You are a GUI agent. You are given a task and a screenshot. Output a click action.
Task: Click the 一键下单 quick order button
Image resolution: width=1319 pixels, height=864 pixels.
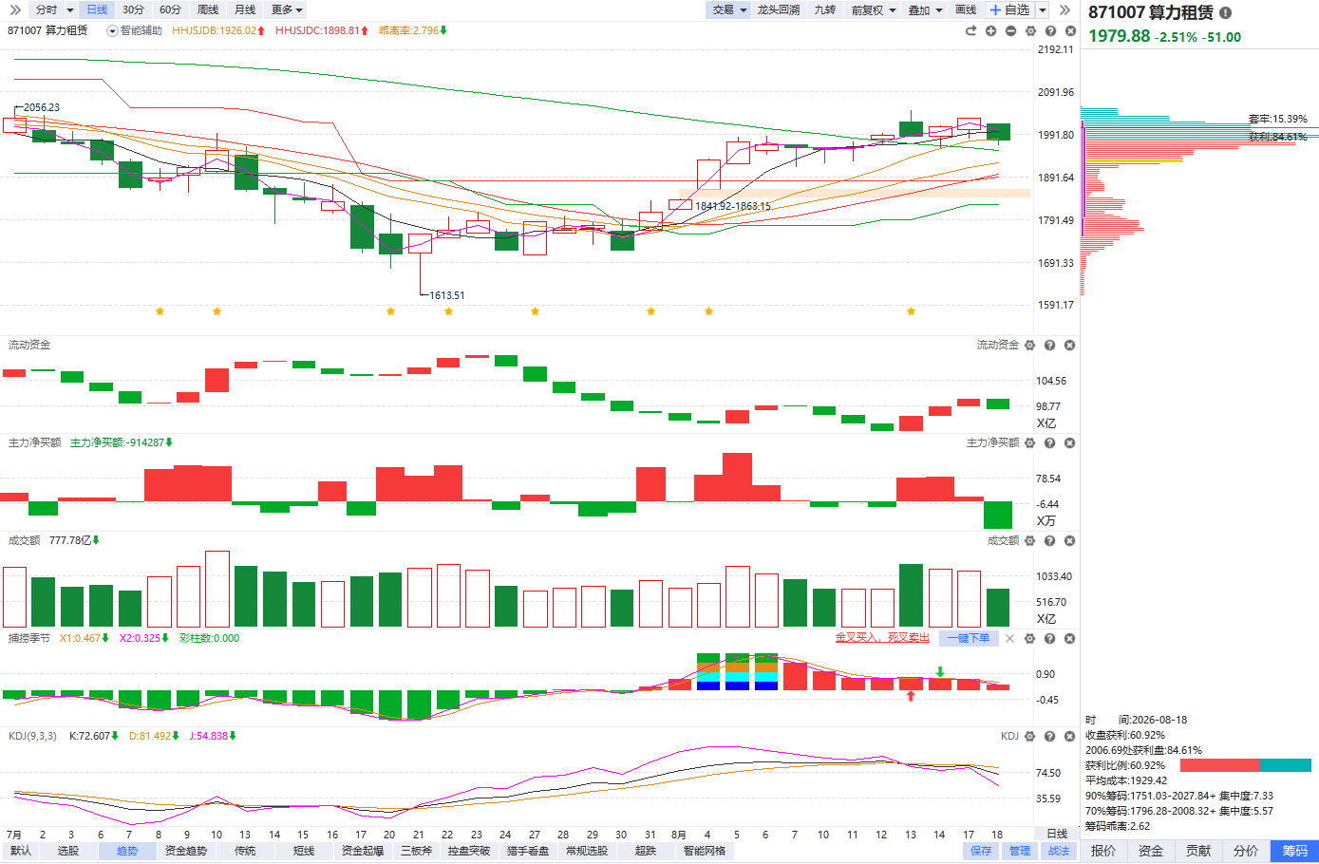968,638
